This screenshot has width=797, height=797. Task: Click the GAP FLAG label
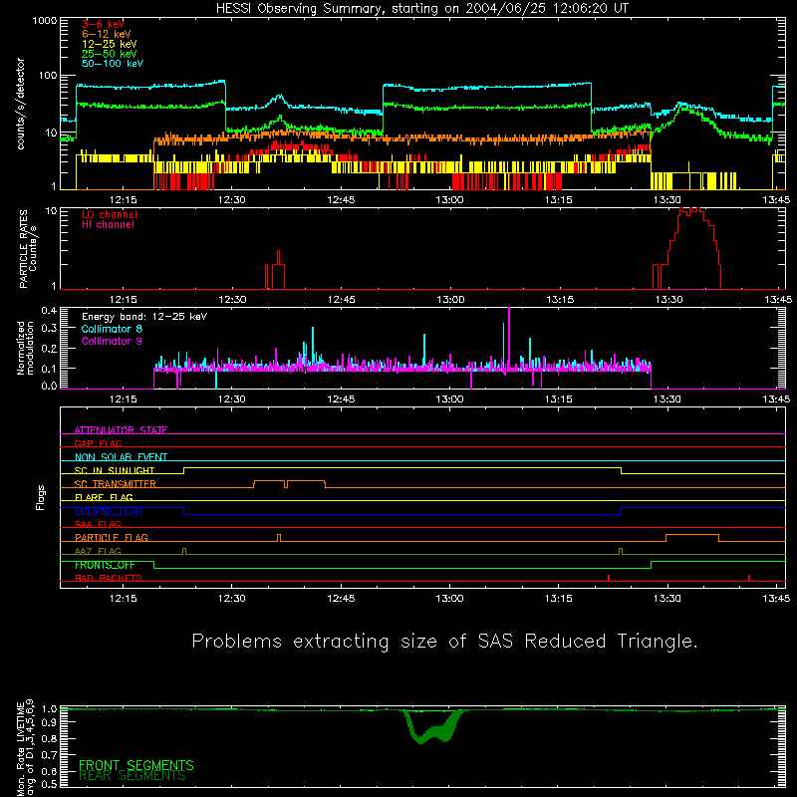(x=98, y=443)
